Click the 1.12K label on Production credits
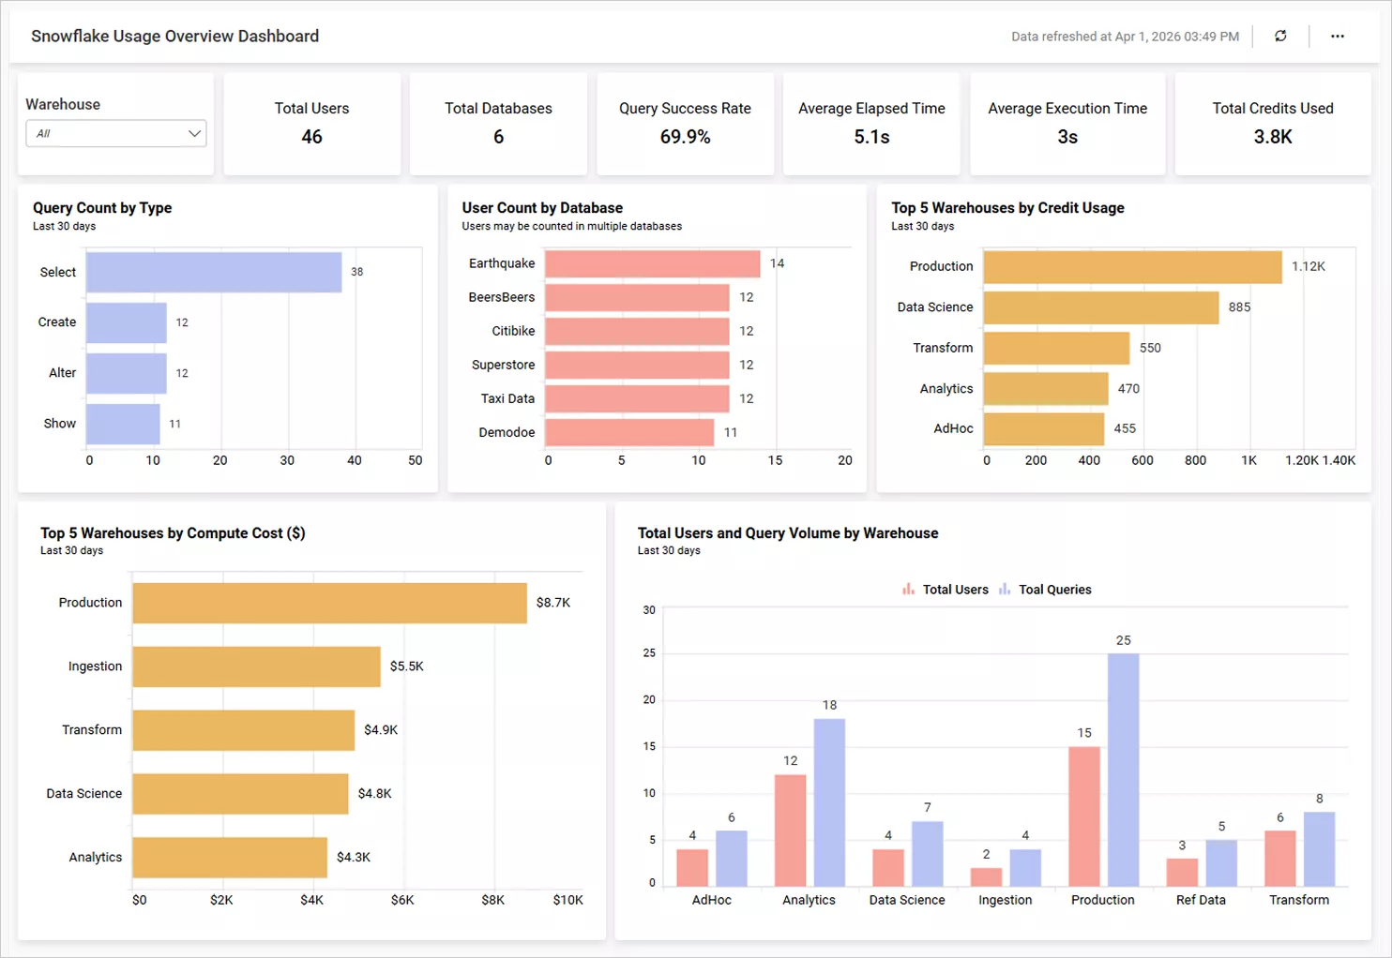Image resolution: width=1392 pixels, height=958 pixels. pyautogui.click(x=1309, y=266)
